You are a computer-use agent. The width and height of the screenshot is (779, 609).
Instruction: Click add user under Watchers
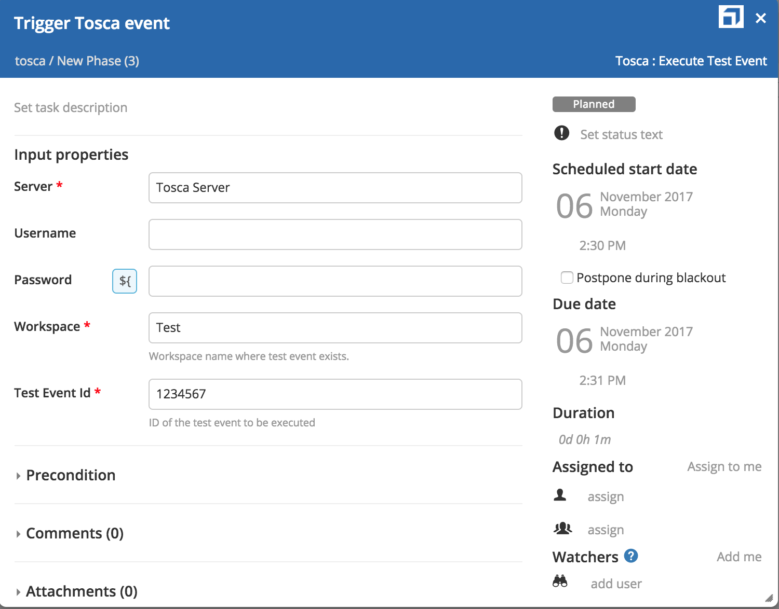point(616,584)
